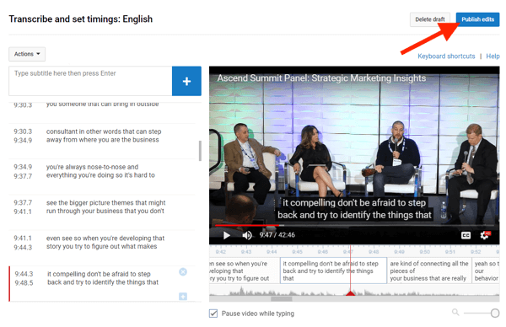
Task: Click the blue plus add-subtitle button
Action: tap(186, 81)
